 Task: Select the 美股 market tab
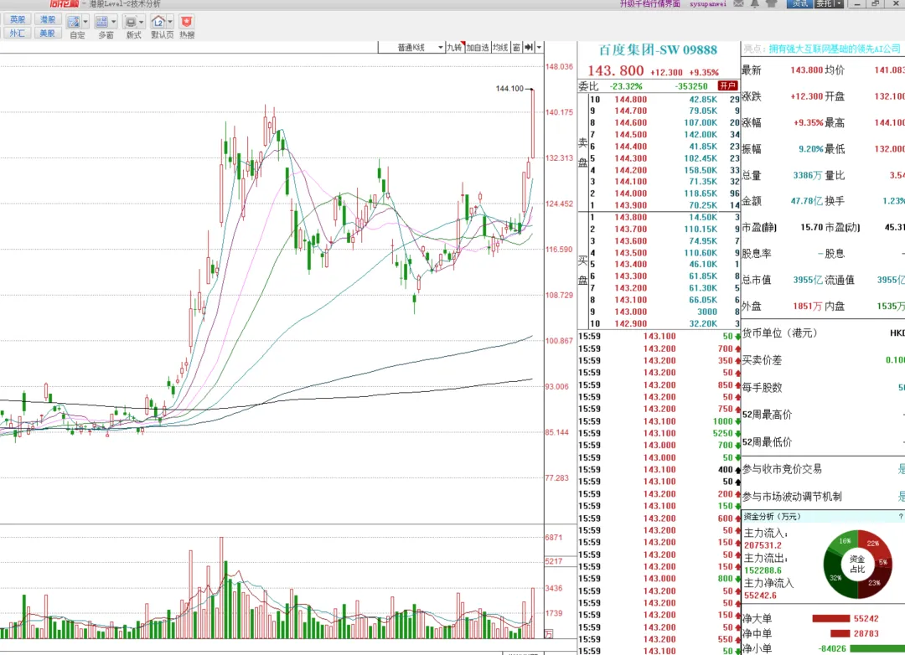[x=47, y=34]
